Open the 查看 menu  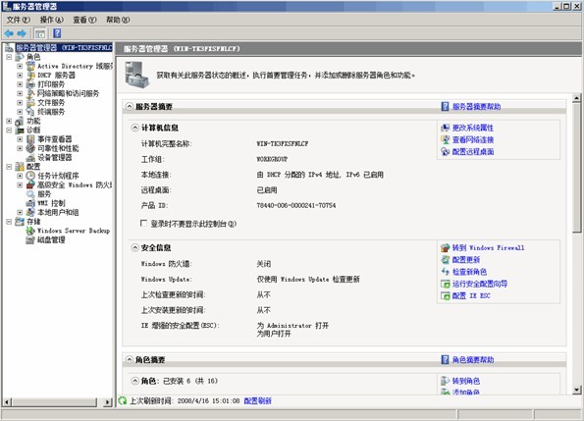coord(84,20)
